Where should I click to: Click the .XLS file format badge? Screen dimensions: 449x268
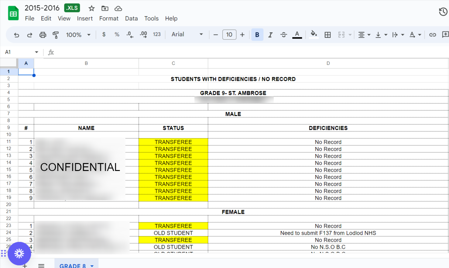(72, 8)
